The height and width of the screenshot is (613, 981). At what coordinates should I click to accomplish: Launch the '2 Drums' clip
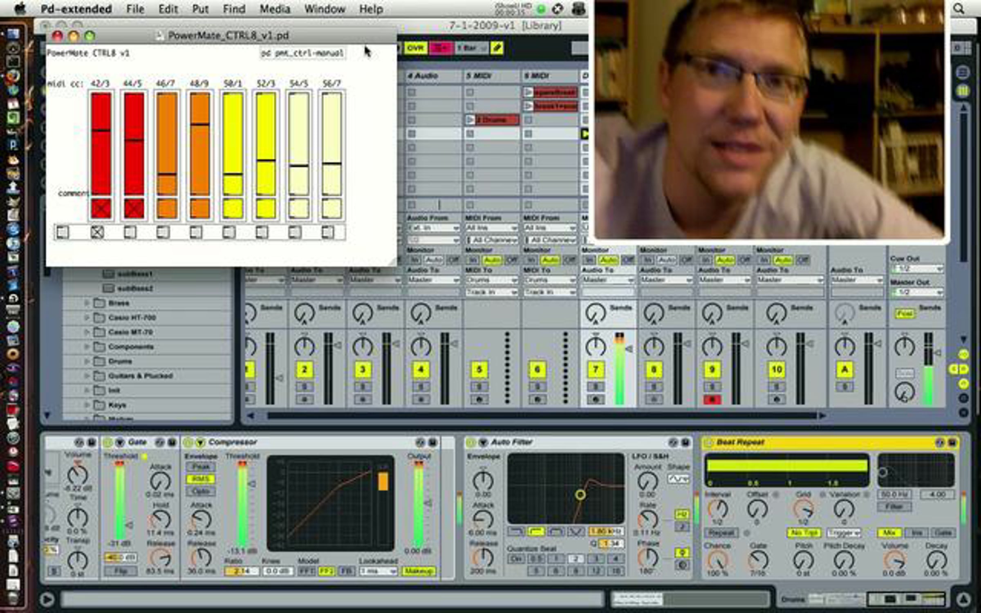(470, 120)
